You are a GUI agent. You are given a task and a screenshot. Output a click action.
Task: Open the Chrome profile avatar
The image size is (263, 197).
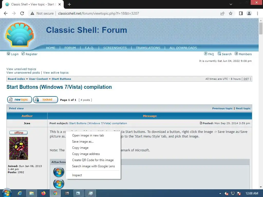tap(249, 13)
